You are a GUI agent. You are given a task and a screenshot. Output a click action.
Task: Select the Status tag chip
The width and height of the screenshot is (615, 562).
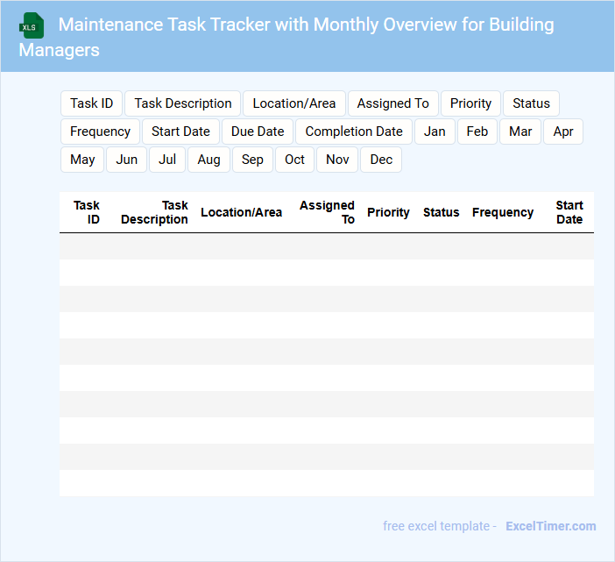pos(531,103)
